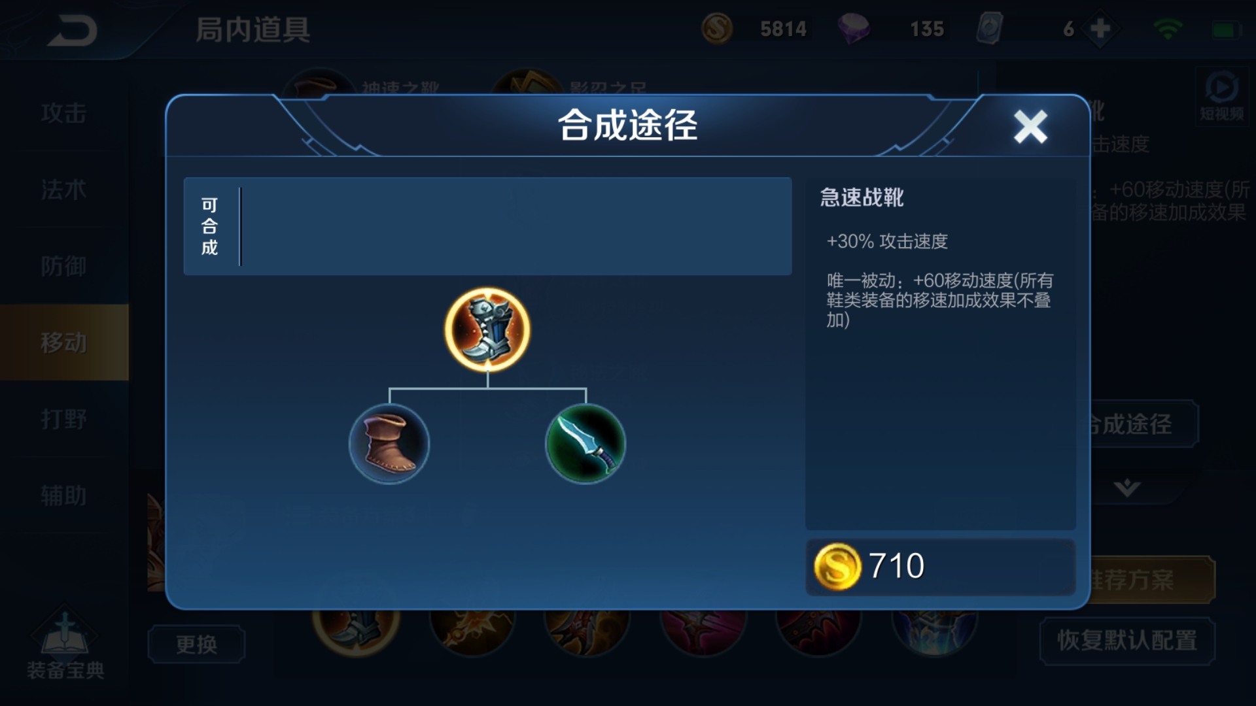The image size is (1256, 706).
Task: Switch to the 法术 category tab
Action: 64,190
